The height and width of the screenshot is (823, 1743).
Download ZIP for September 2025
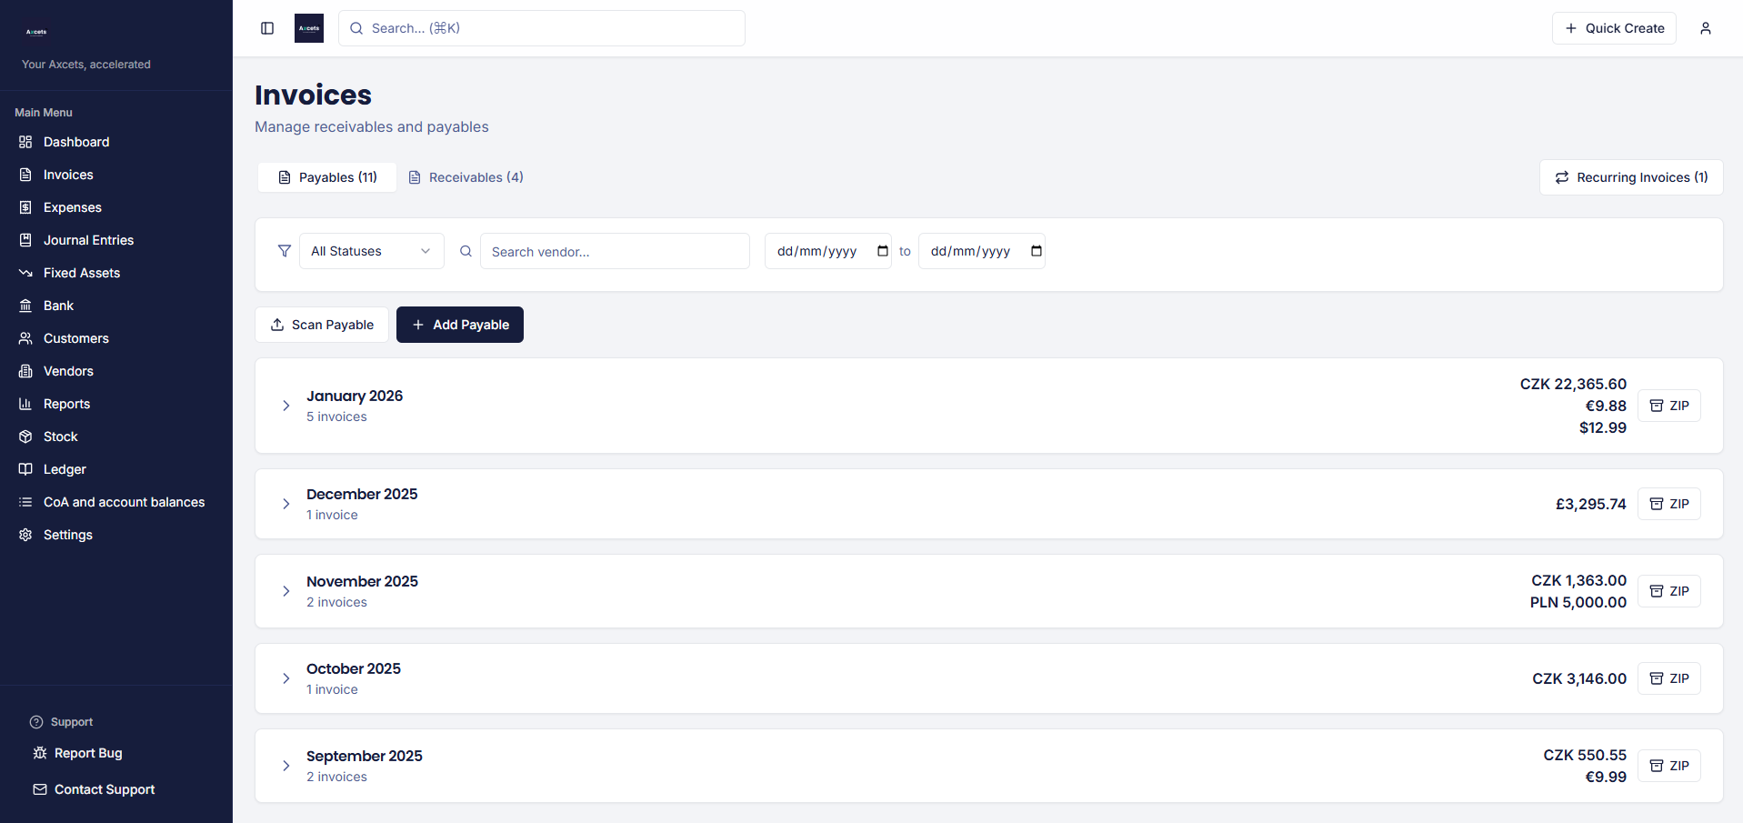coord(1669,766)
